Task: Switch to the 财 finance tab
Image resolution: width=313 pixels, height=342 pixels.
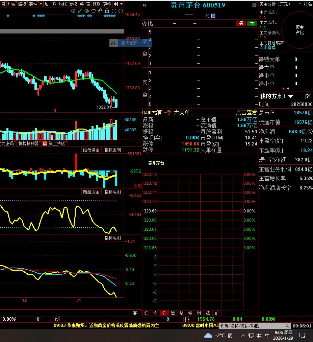Action: click(x=199, y=313)
